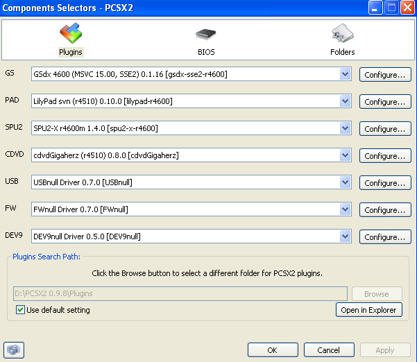Expand the PAD plugin dropdown arrow

coord(346,101)
